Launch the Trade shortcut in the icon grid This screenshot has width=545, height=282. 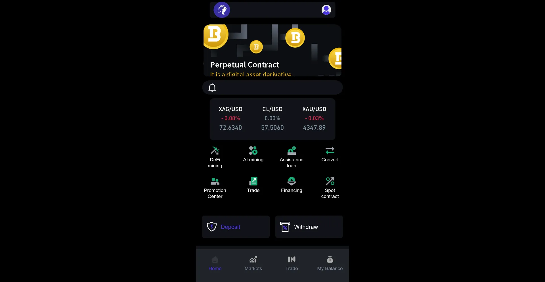click(253, 181)
